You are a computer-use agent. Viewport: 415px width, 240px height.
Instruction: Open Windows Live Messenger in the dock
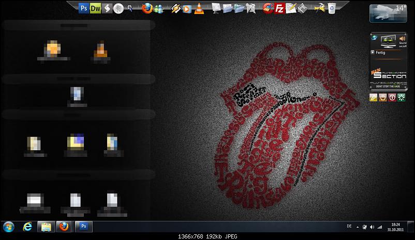point(159,9)
